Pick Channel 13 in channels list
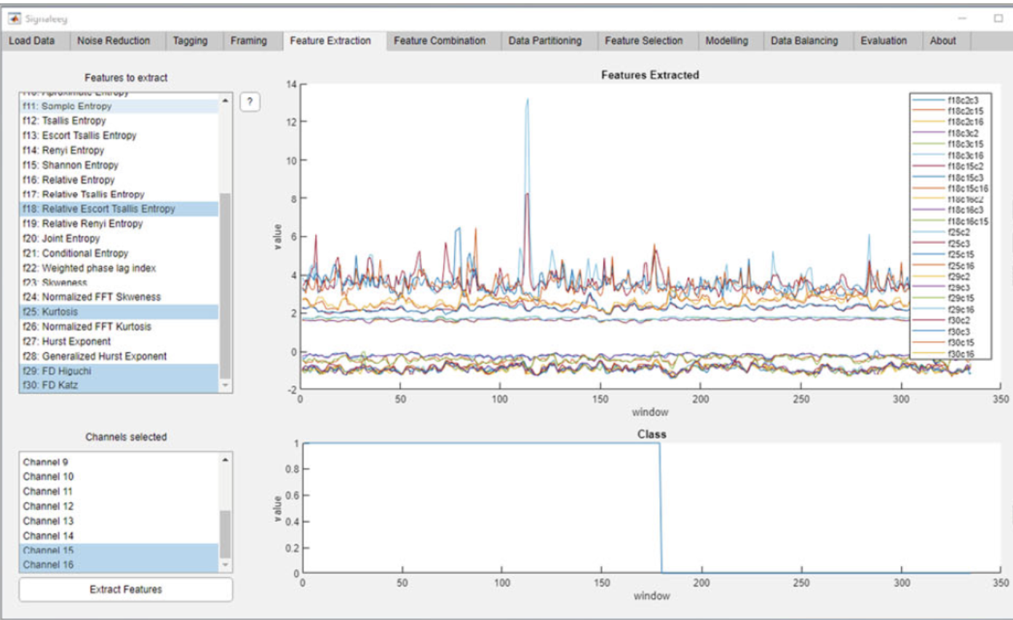Image resolution: width=1013 pixels, height=620 pixels. [119, 521]
